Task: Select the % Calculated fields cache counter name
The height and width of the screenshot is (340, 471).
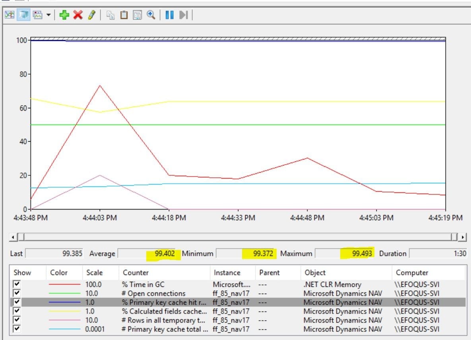Action: (164, 311)
